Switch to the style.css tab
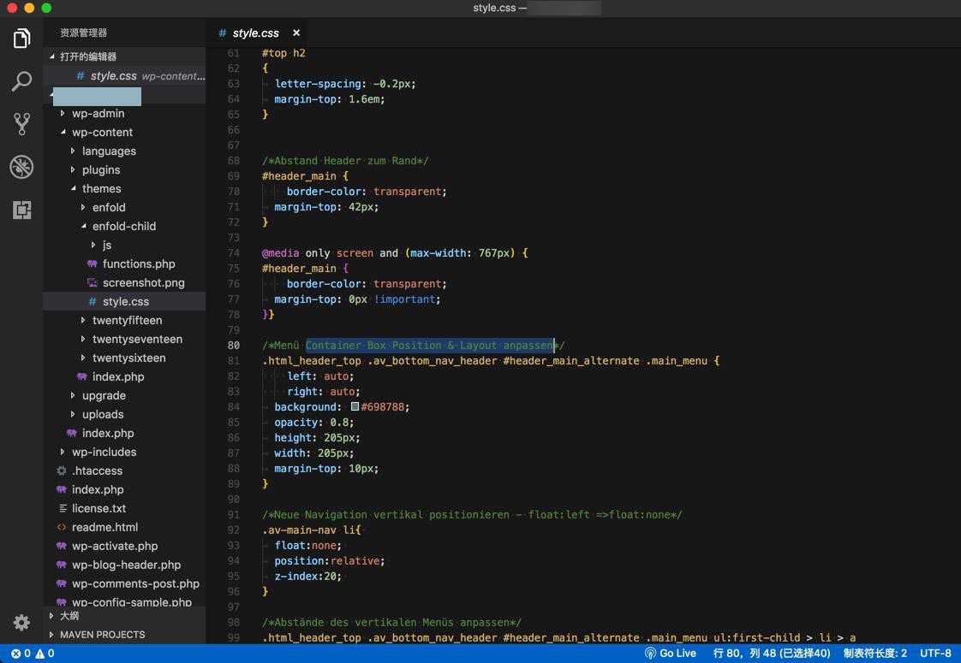961x663 pixels. pyautogui.click(x=255, y=33)
